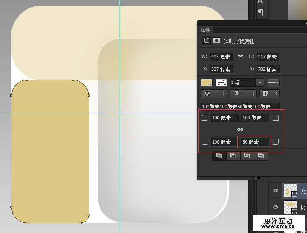Click the W width input field
Viewport: 307px width, 233px height.
click(x=221, y=57)
